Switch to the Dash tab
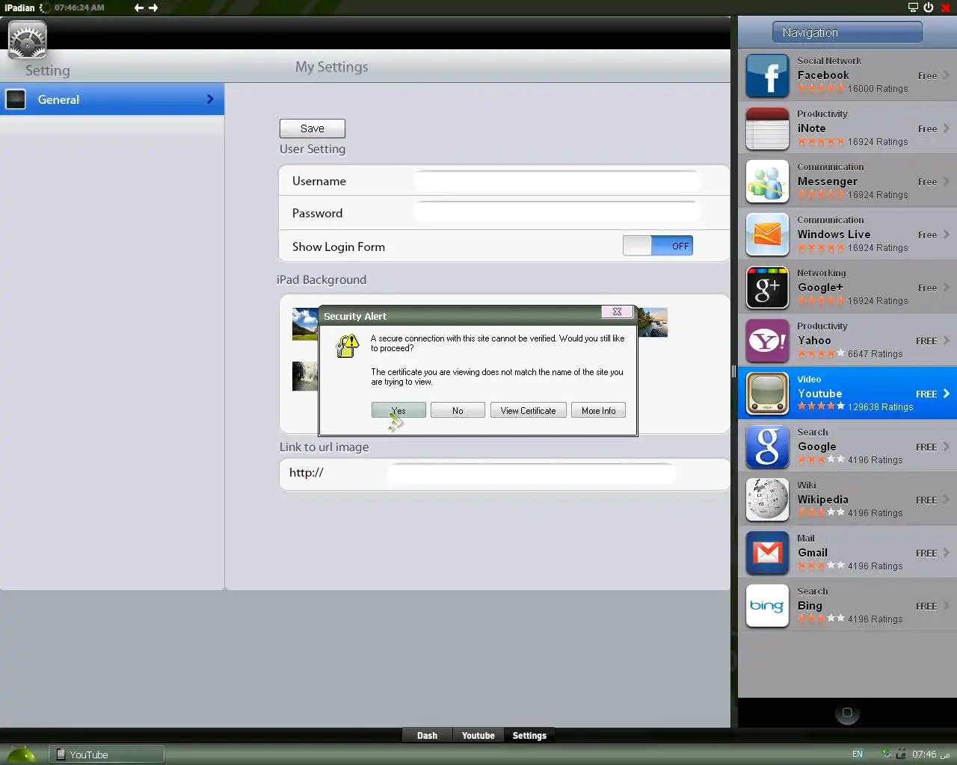The width and height of the screenshot is (957, 765). [x=427, y=736]
